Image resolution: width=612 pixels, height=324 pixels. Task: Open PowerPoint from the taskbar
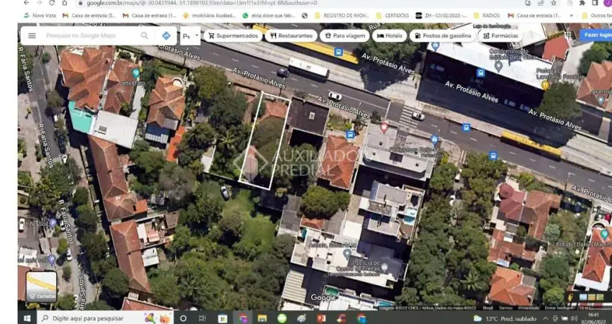pos(321,318)
